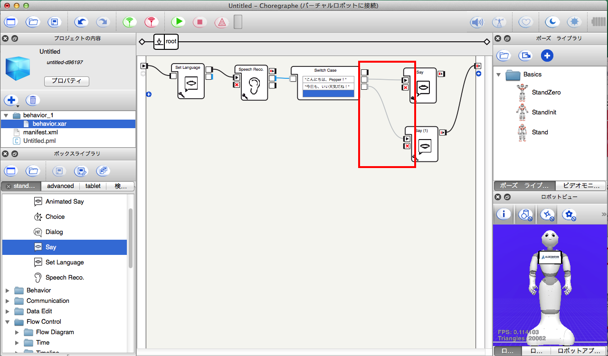Expand the Time subfolder
Image resolution: width=608 pixels, height=356 pixels.
18,343
